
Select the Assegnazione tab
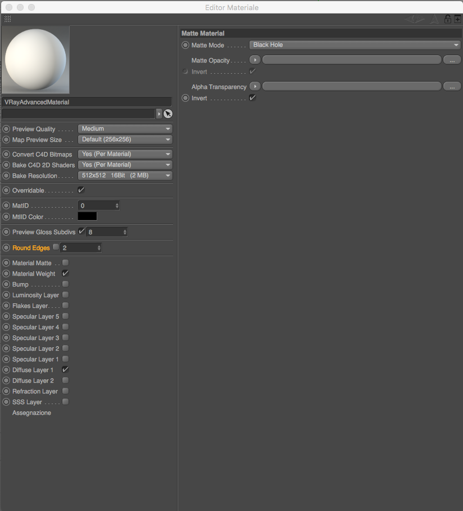click(x=31, y=413)
